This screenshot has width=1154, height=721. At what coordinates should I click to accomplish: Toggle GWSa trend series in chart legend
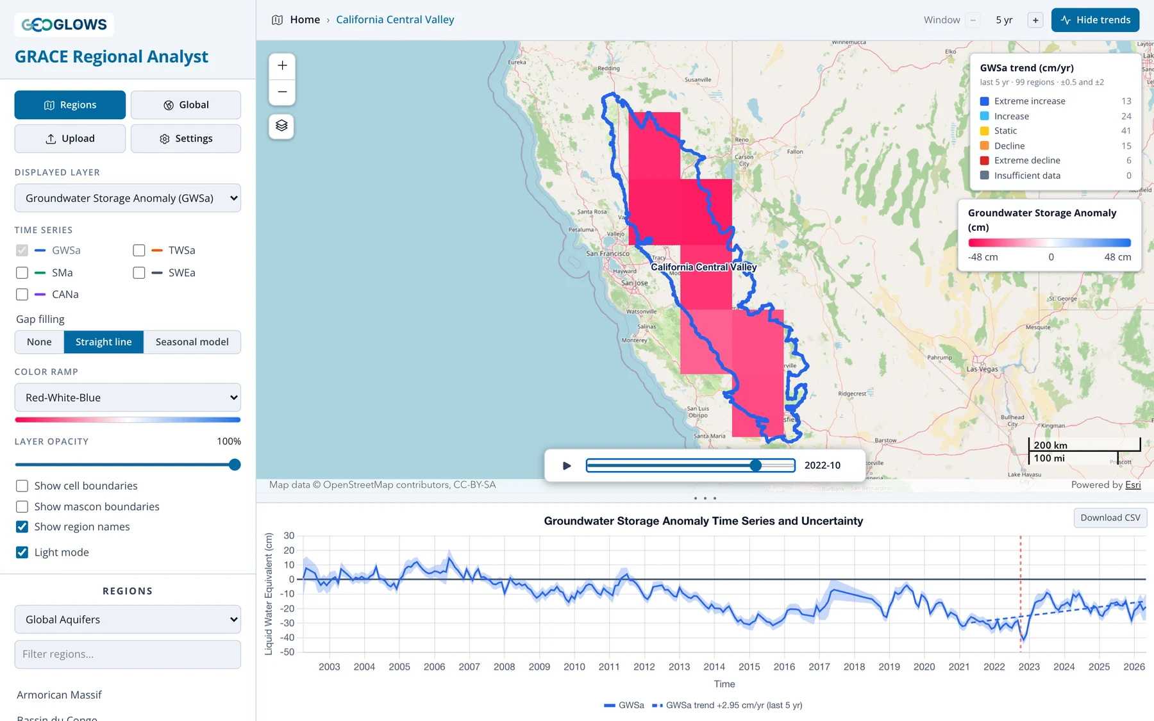727,705
